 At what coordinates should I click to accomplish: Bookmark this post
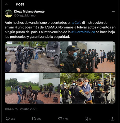(x=86, y=119)
